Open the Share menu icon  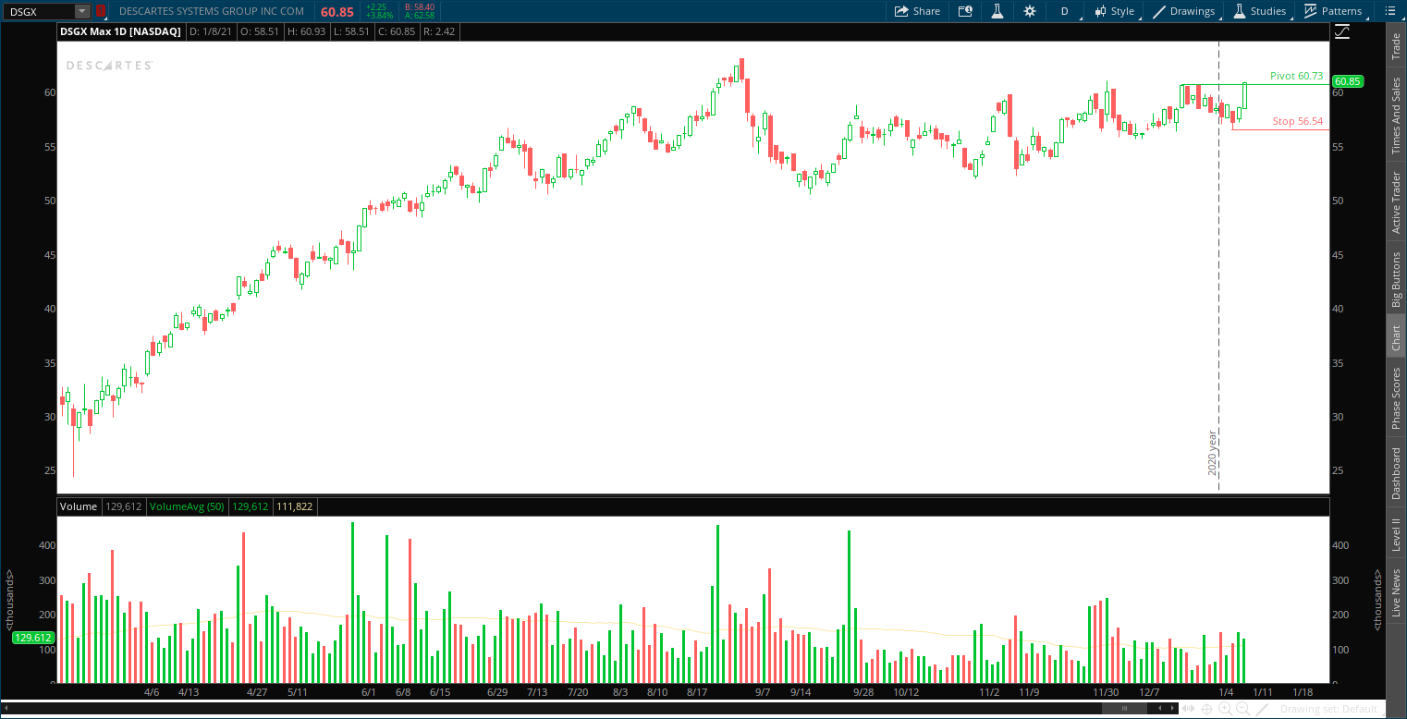(x=901, y=11)
